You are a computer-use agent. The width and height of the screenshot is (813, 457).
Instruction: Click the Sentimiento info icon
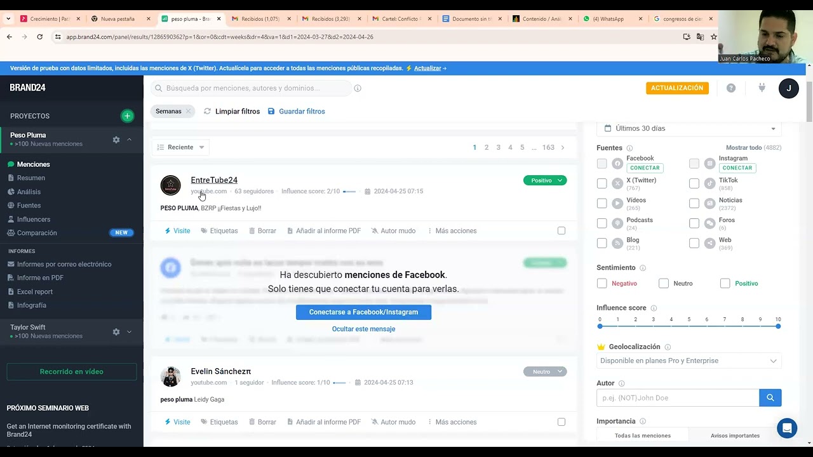pyautogui.click(x=643, y=268)
